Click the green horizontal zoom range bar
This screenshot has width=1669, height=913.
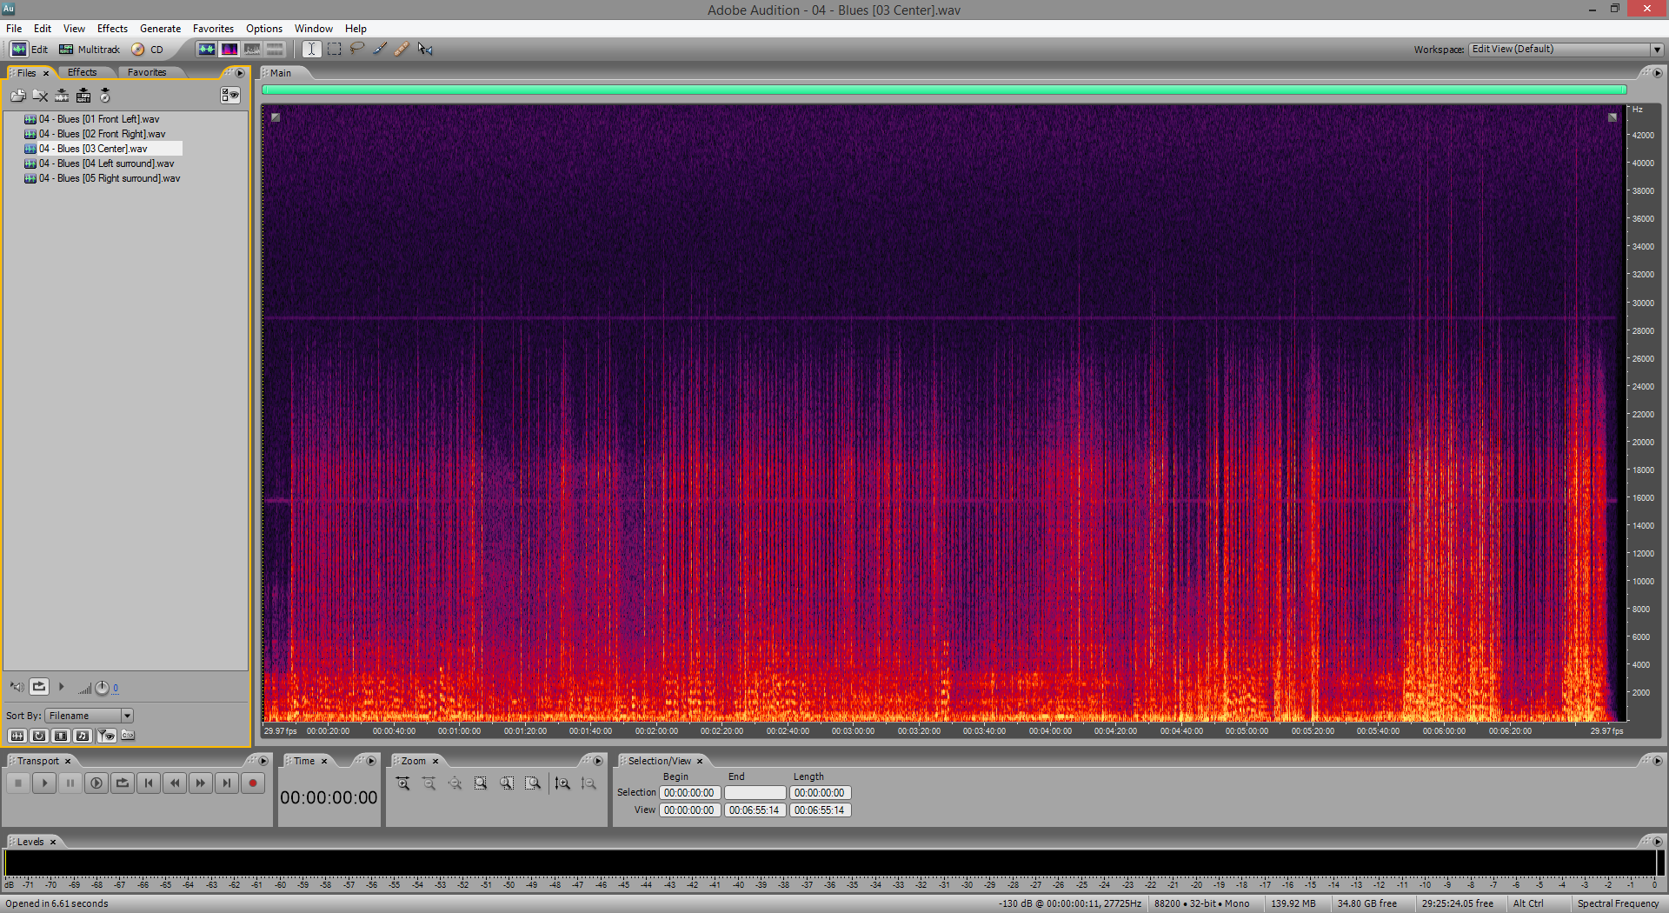coord(944,90)
